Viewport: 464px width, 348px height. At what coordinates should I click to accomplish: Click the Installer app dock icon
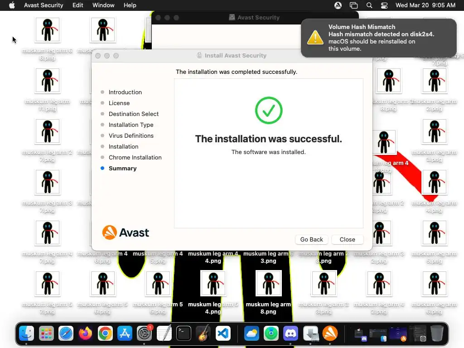point(310,333)
